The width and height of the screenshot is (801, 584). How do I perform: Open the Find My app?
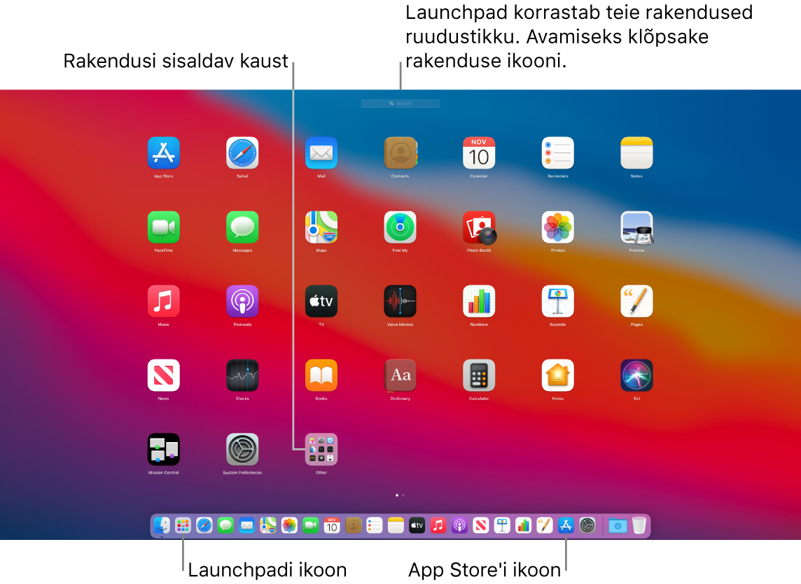point(400,227)
